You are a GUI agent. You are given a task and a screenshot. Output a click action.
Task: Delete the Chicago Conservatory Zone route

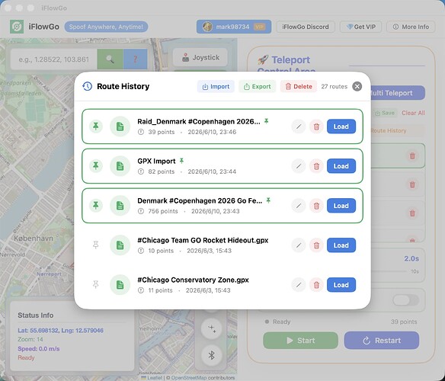[x=316, y=285]
